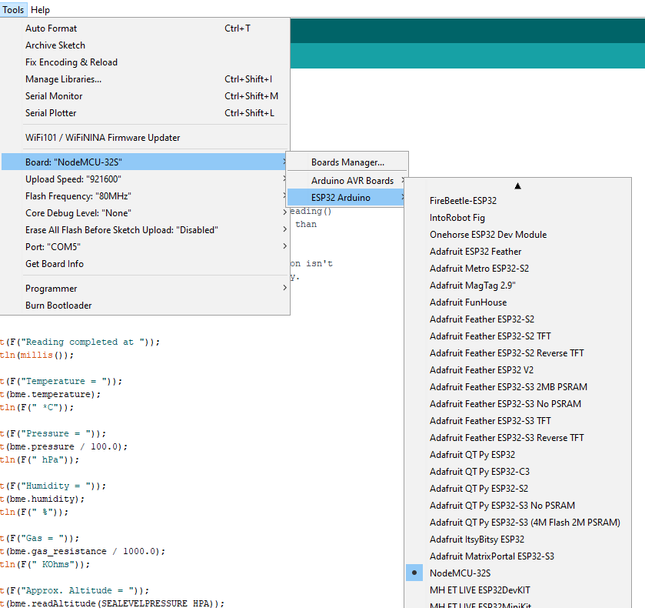Click the code line 'bme.gas_resistance / 1000.0'
Viewport: 645px width, 608px height.
pos(83,551)
